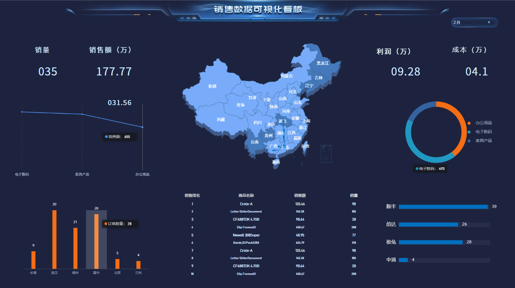Screen dimensions: 515x288
Task: Click the 销量 column header in table
Action: click(x=354, y=196)
